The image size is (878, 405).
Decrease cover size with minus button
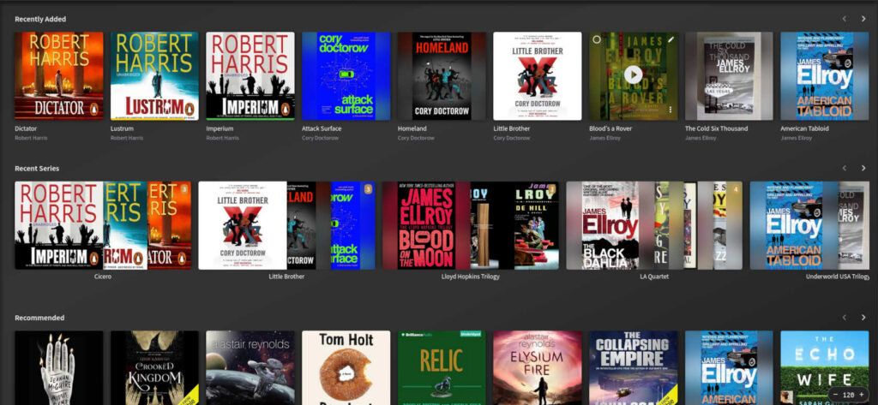pyautogui.click(x=836, y=395)
